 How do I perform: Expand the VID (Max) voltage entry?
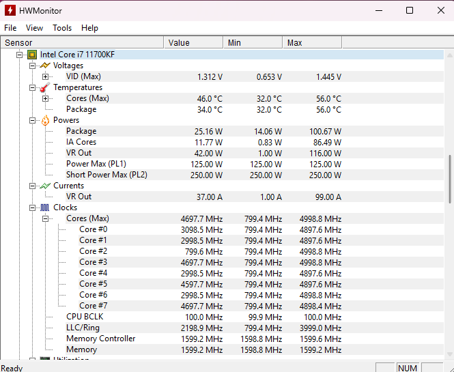click(46, 76)
